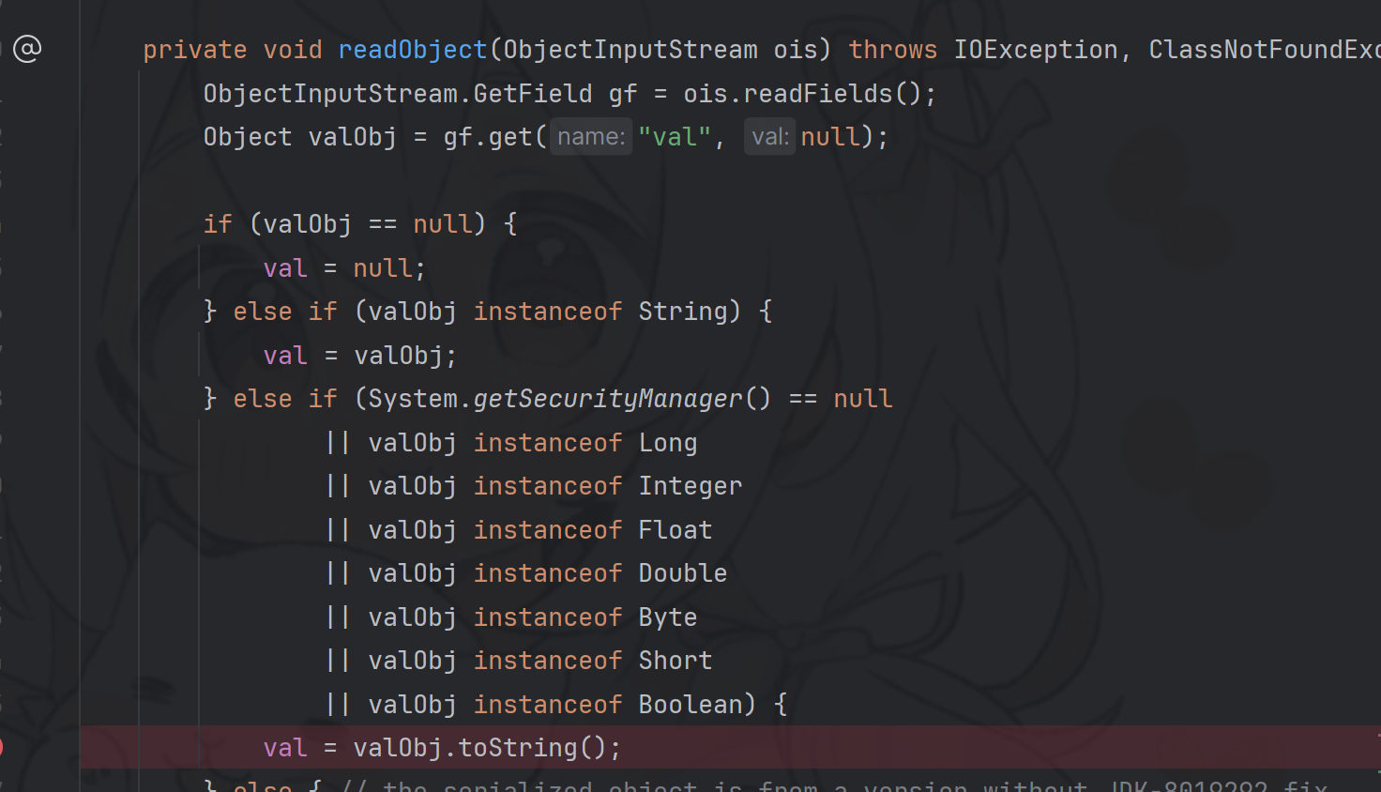The image size is (1381, 792).
Task: Click the getSecurityManager method call
Action: (x=608, y=399)
